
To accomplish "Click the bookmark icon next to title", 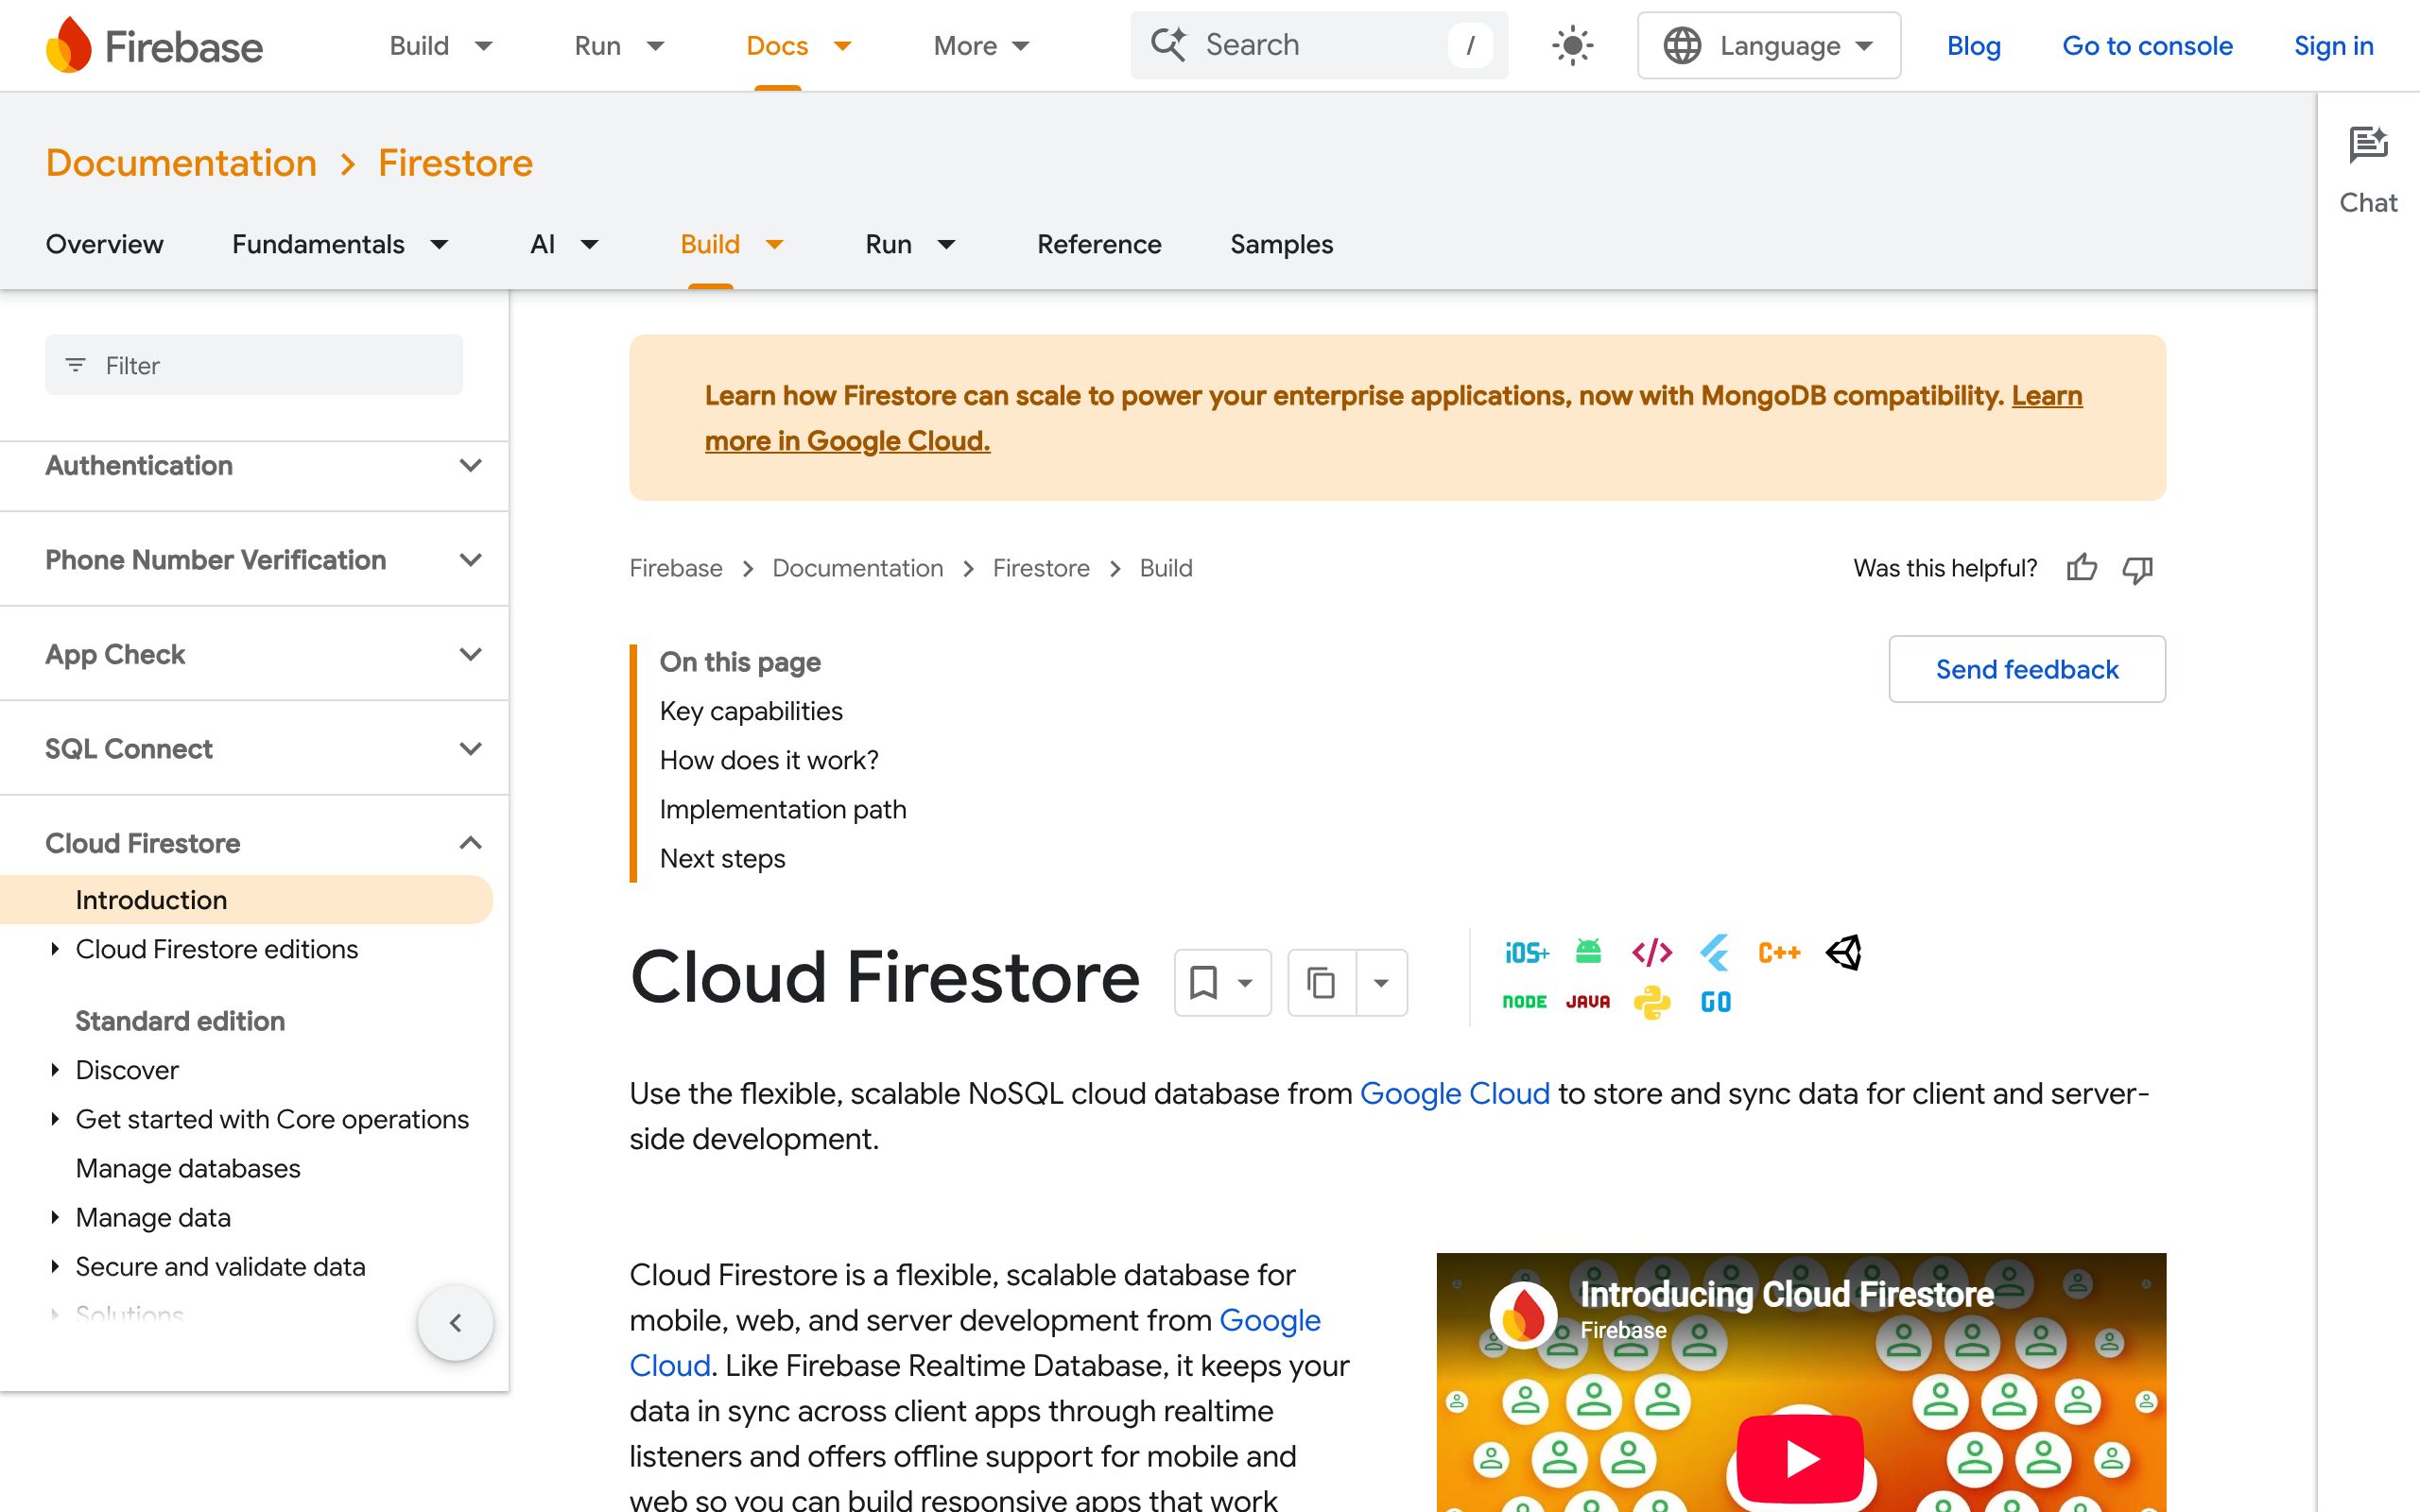I will [1204, 982].
